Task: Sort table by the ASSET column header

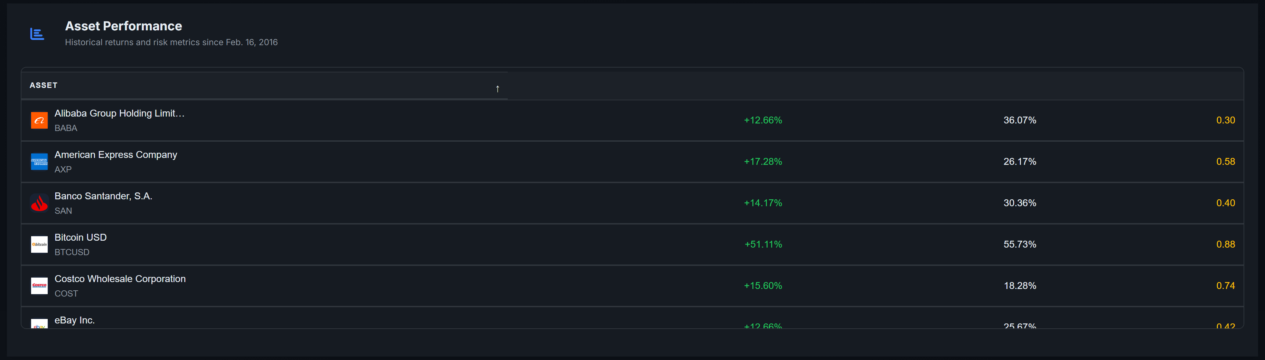Action: (44, 85)
